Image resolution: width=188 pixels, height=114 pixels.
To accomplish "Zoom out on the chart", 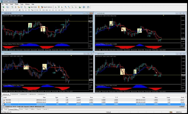I will tap(69, 7).
